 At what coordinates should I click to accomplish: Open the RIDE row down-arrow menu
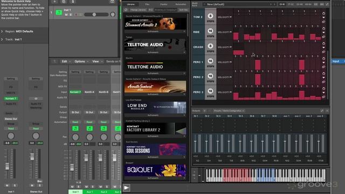(323, 32)
